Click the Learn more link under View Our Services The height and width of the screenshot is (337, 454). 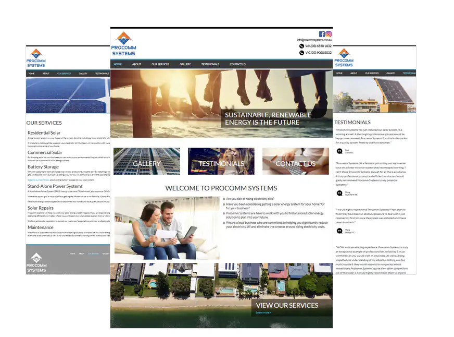pos(263,312)
